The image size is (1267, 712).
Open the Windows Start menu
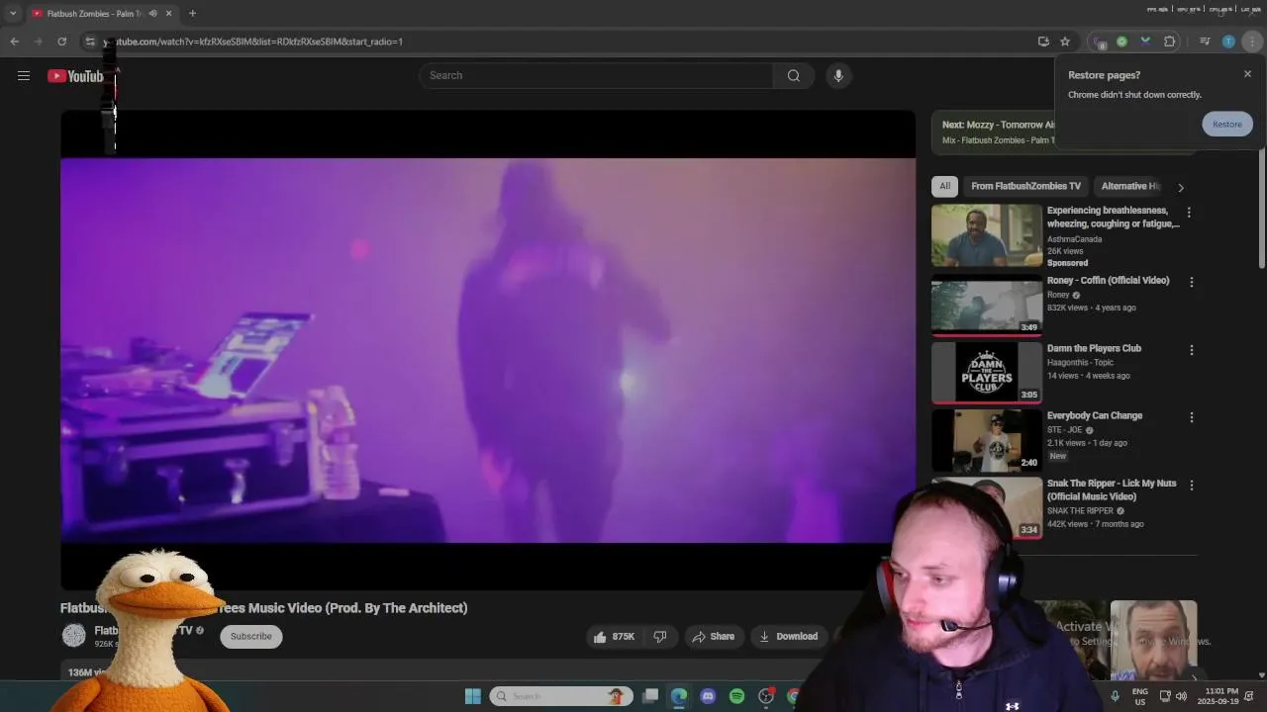(473, 696)
